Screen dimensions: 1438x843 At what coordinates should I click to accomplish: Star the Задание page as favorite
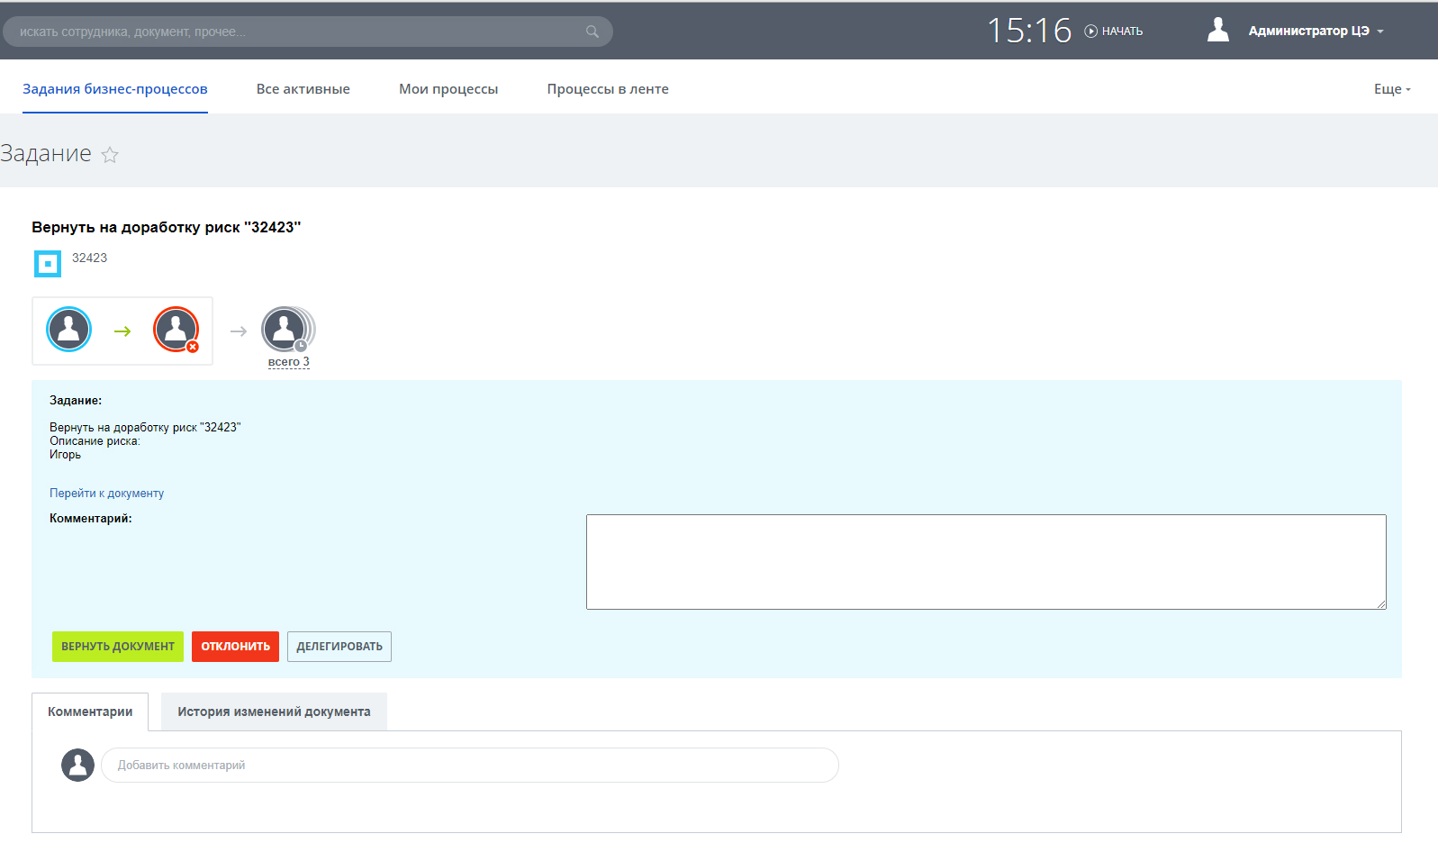point(110,155)
